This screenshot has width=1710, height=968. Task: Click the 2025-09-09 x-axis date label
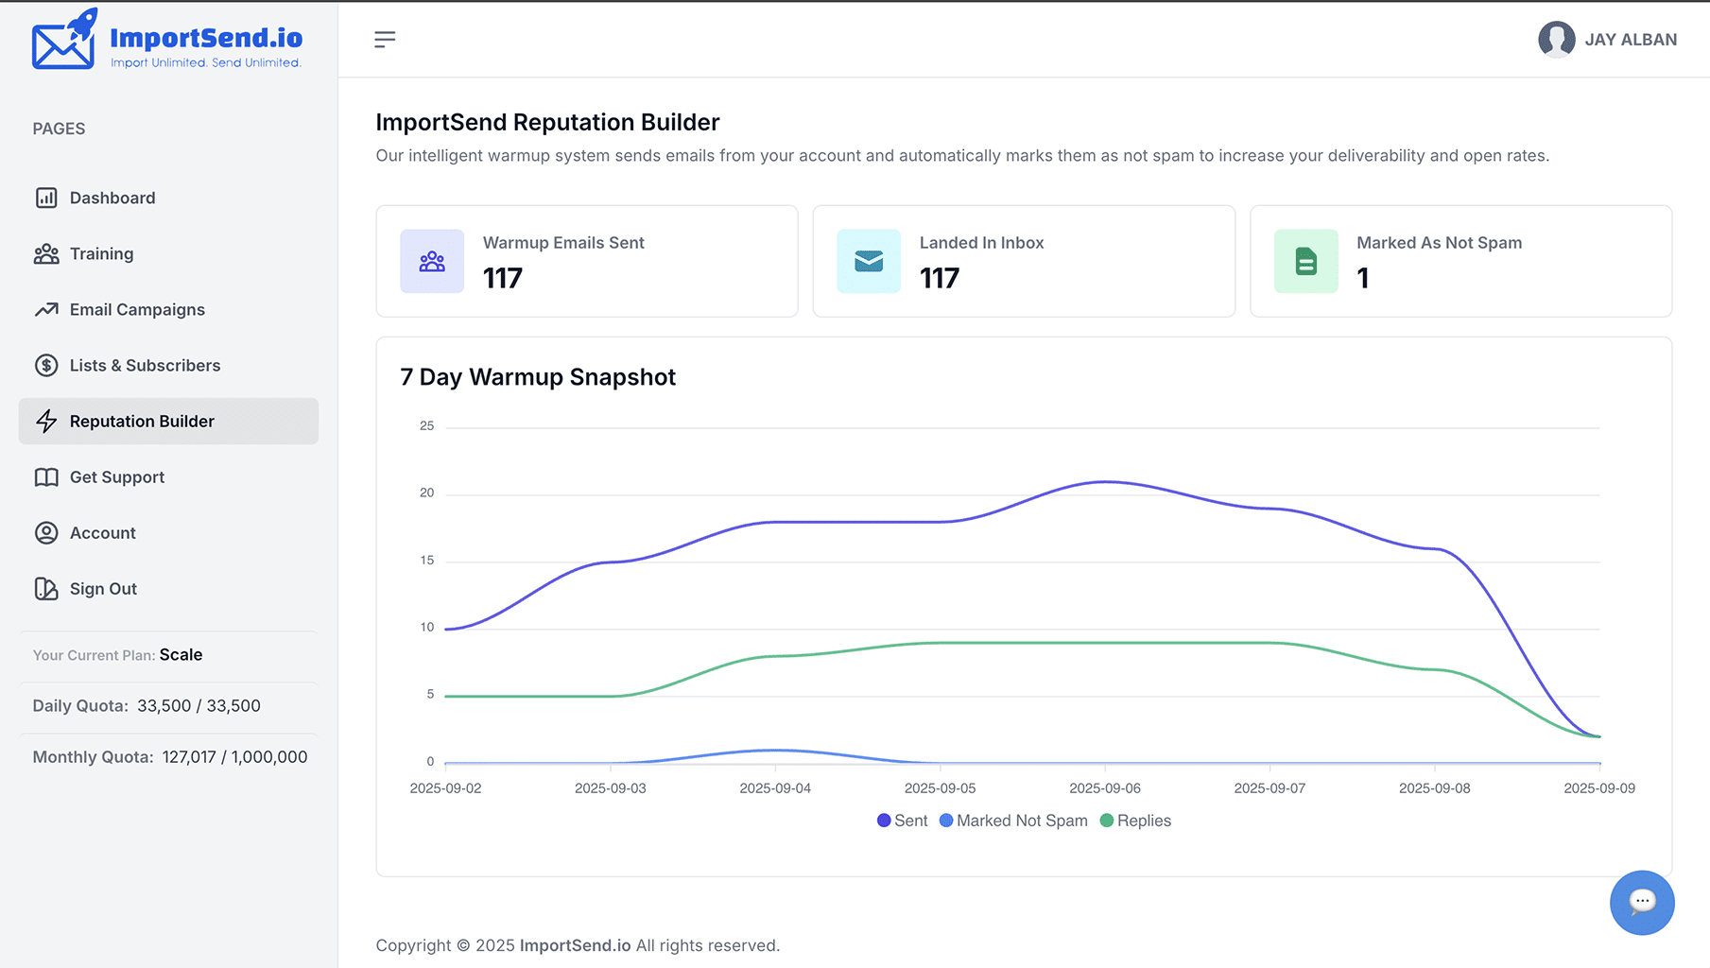pos(1599,788)
